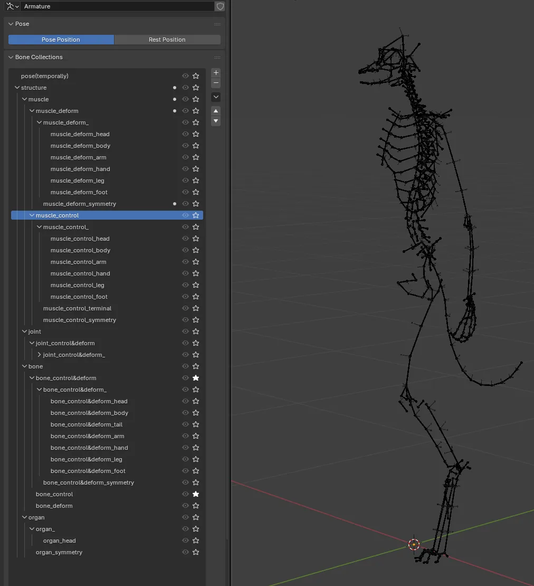Solo star for organ_symmetry collection
Screen dimensions: 534x586
pyautogui.click(x=196, y=552)
